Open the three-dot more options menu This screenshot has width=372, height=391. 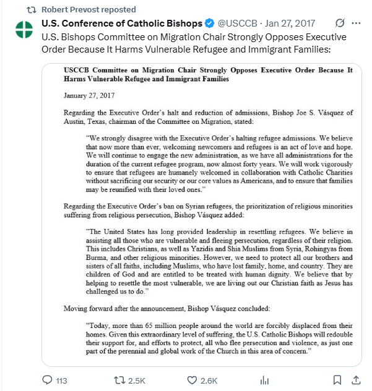(356, 23)
